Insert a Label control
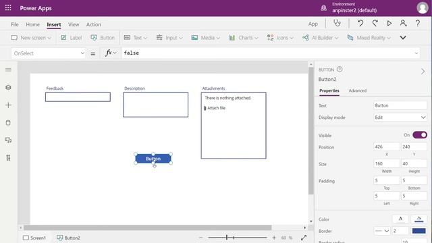The image size is (432, 243). [71, 38]
